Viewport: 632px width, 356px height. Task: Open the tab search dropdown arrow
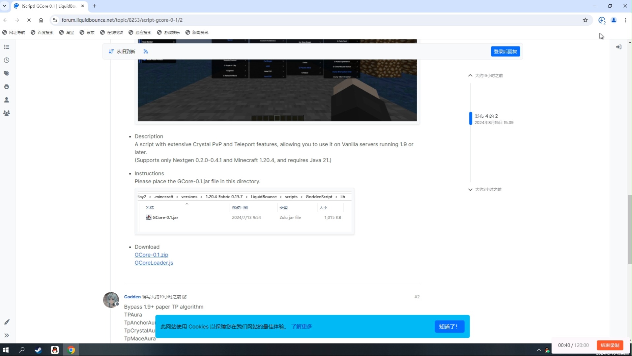tap(5, 6)
